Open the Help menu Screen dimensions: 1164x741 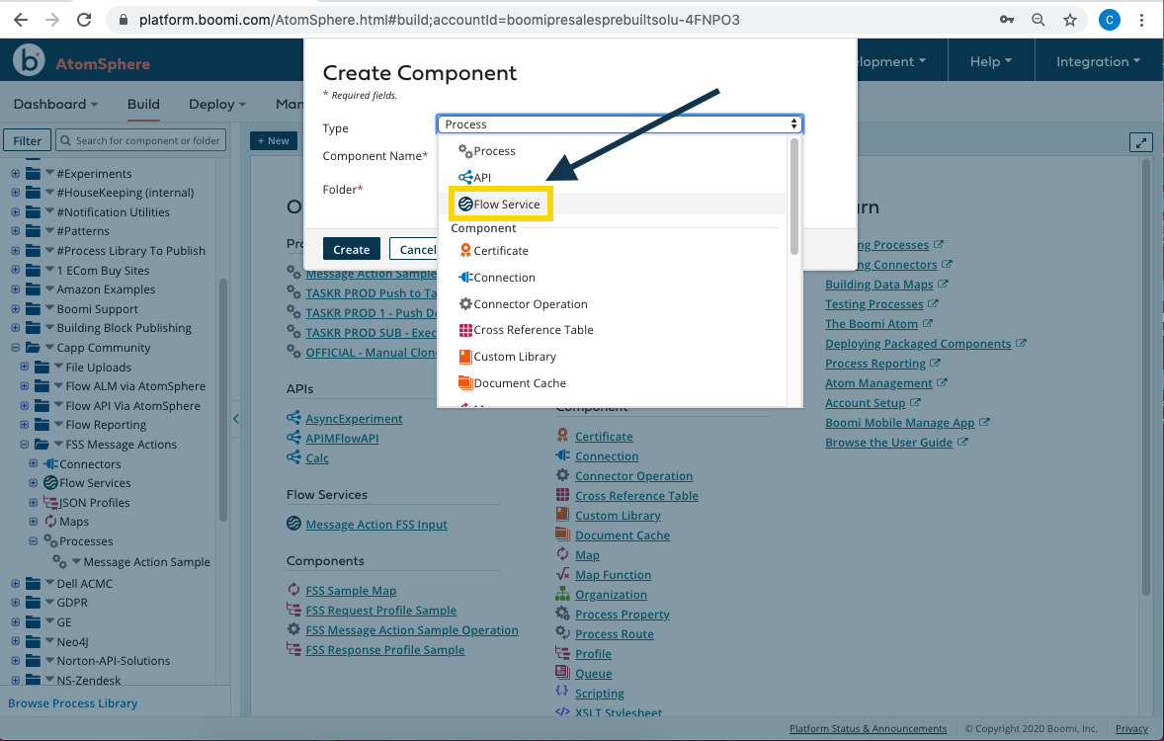click(990, 61)
